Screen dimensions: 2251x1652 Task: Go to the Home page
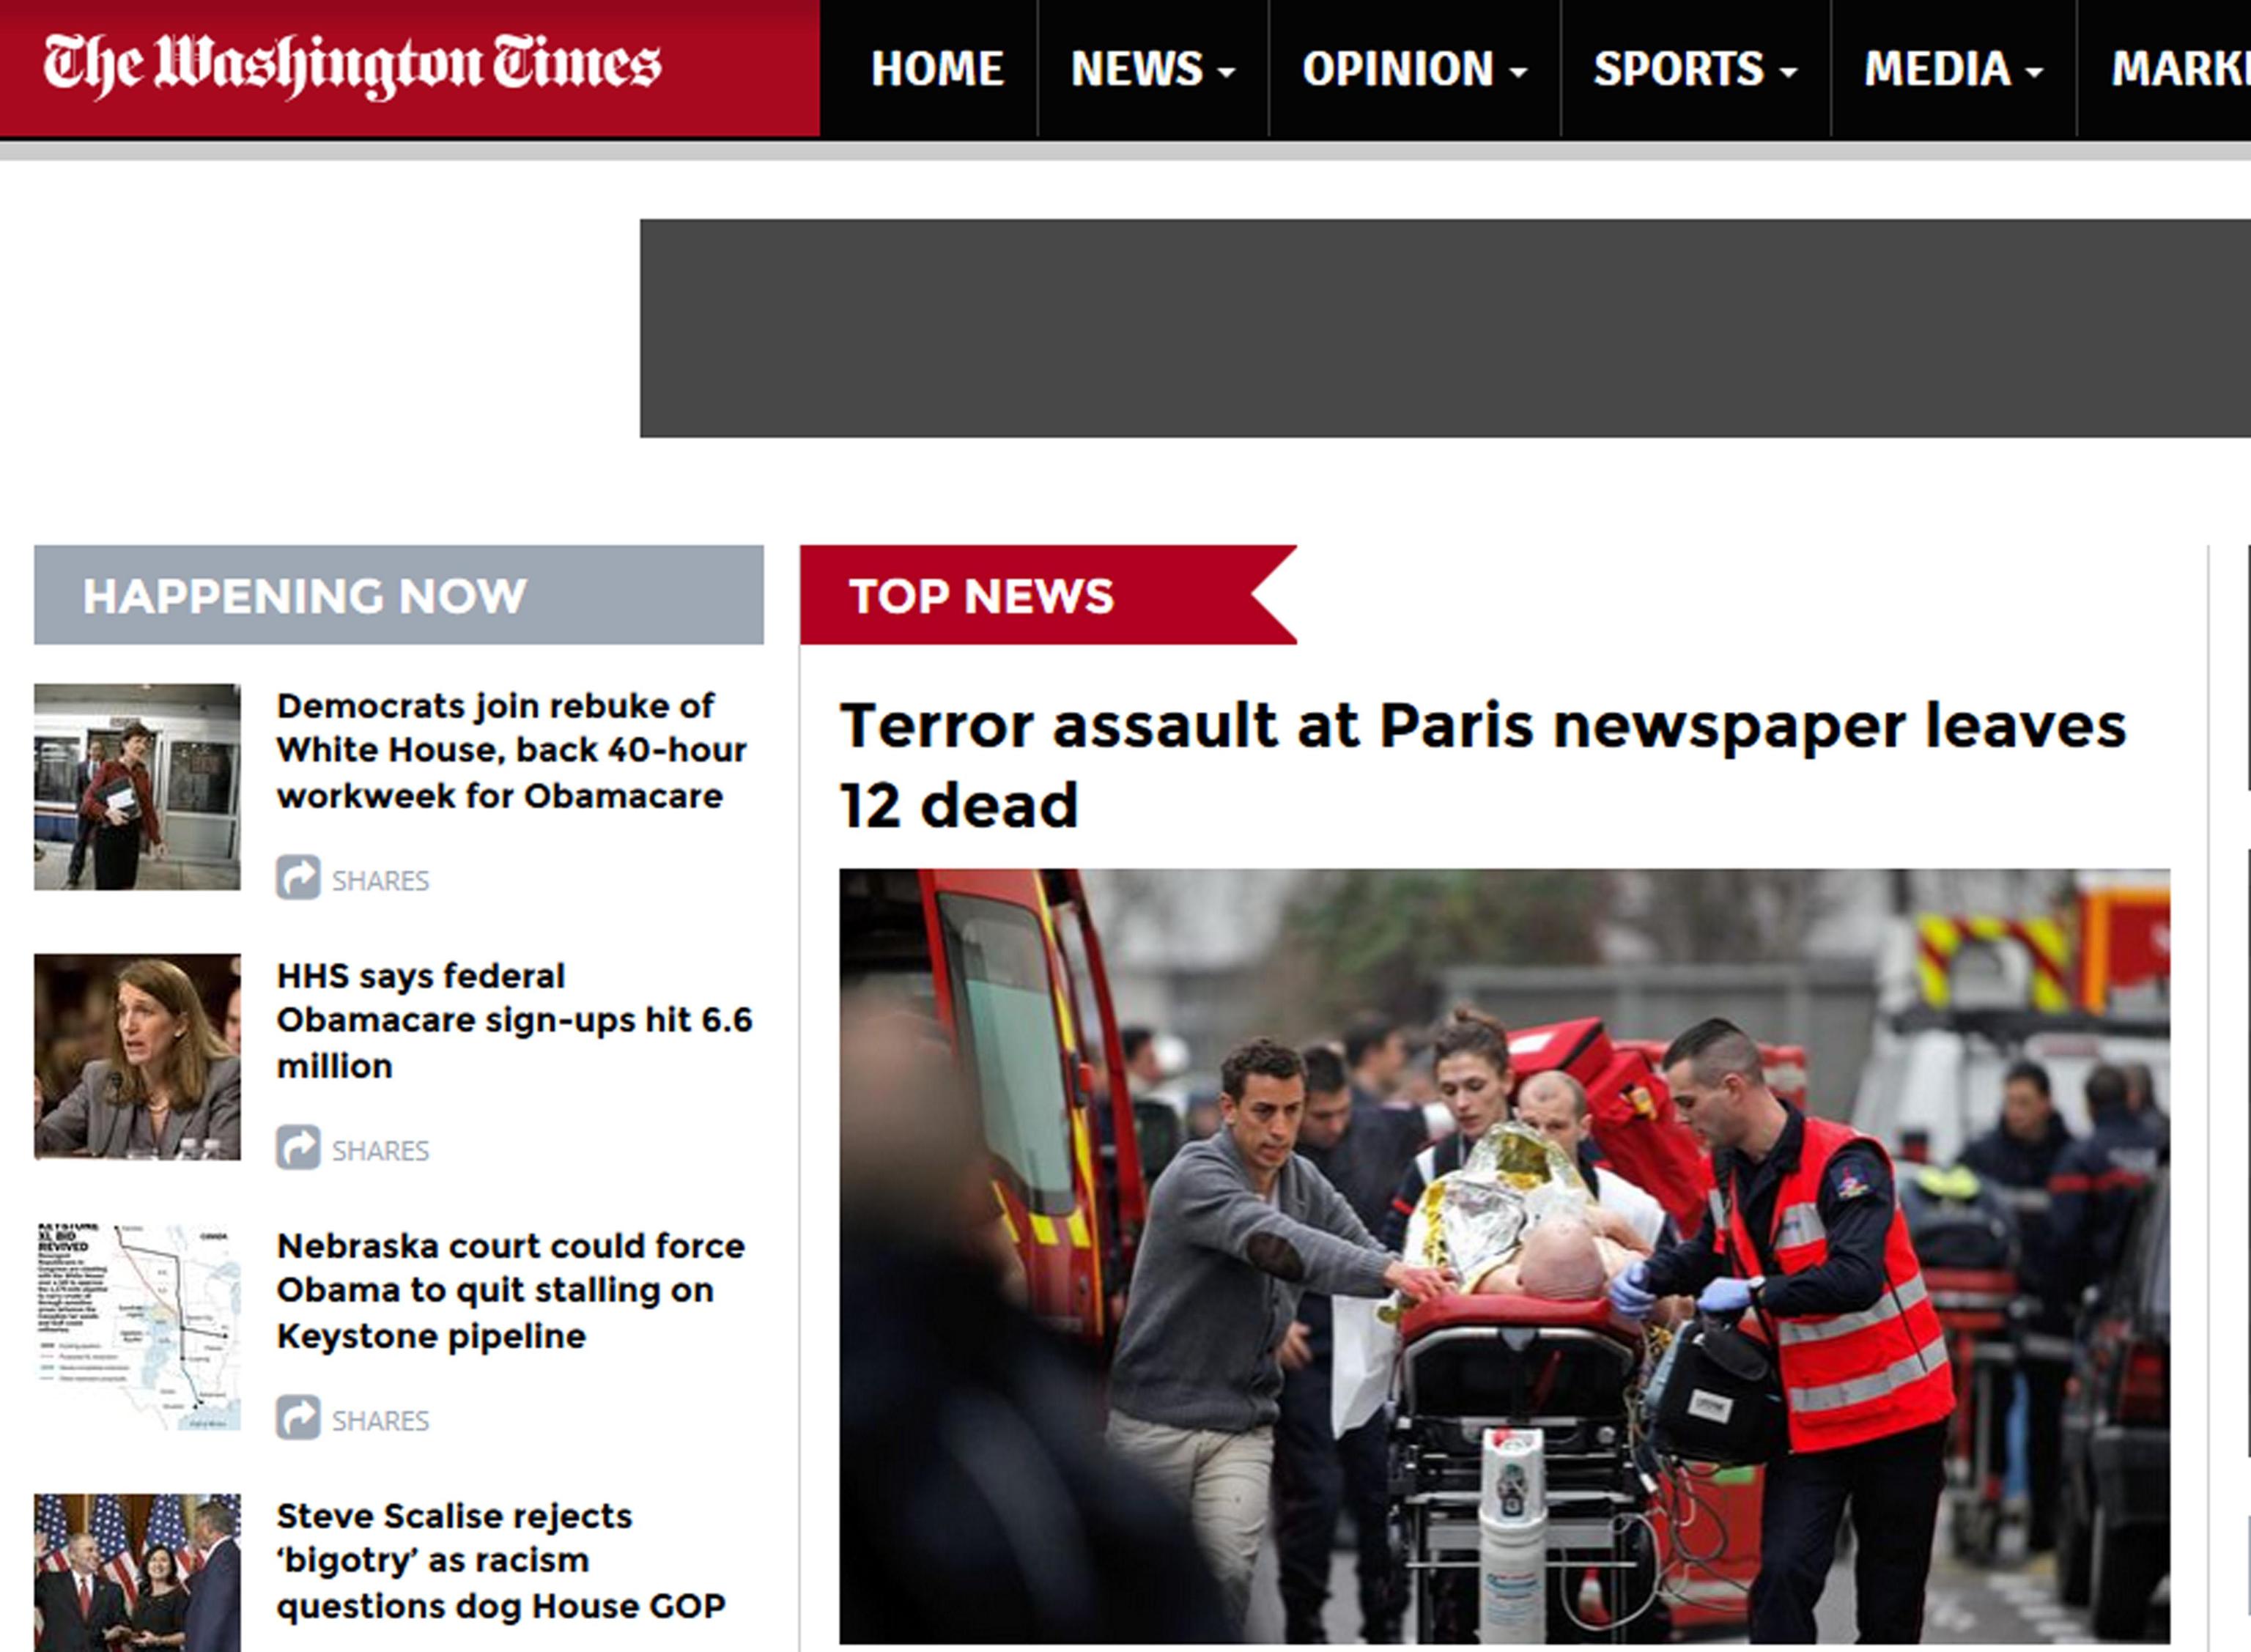coord(936,69)
